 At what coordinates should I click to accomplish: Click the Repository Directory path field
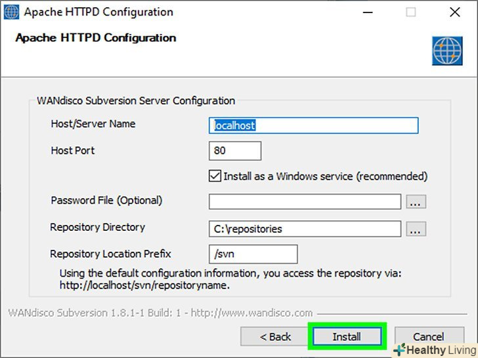point(305,229)
